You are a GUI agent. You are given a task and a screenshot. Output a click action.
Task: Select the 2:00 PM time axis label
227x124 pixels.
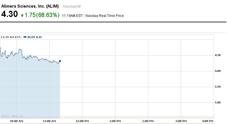(148, 121)
